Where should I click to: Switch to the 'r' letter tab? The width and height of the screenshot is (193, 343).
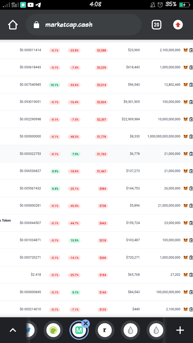105,330
